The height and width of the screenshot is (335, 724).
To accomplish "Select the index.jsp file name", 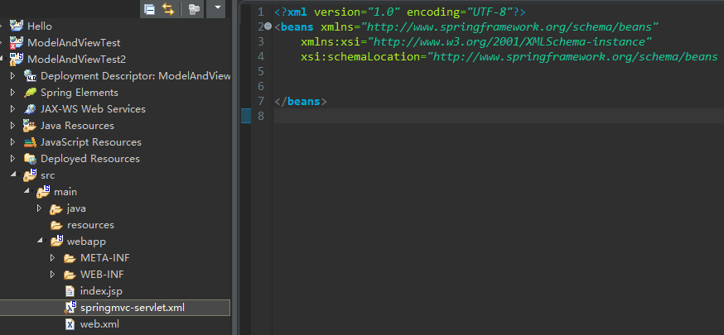I will [x=101, y=291].
